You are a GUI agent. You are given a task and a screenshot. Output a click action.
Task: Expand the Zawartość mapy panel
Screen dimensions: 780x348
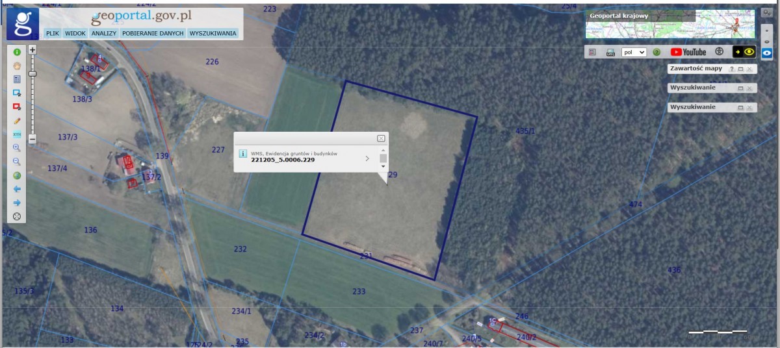pos(740,69)
